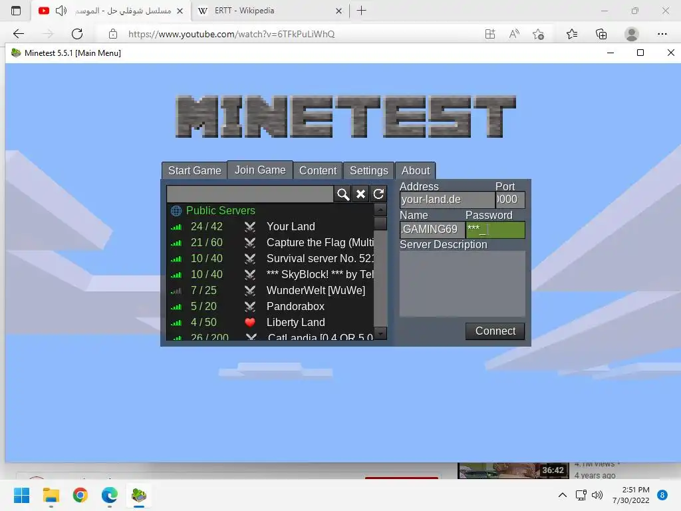
Task: Reload the browser page
Action: (x=77, y=34)
